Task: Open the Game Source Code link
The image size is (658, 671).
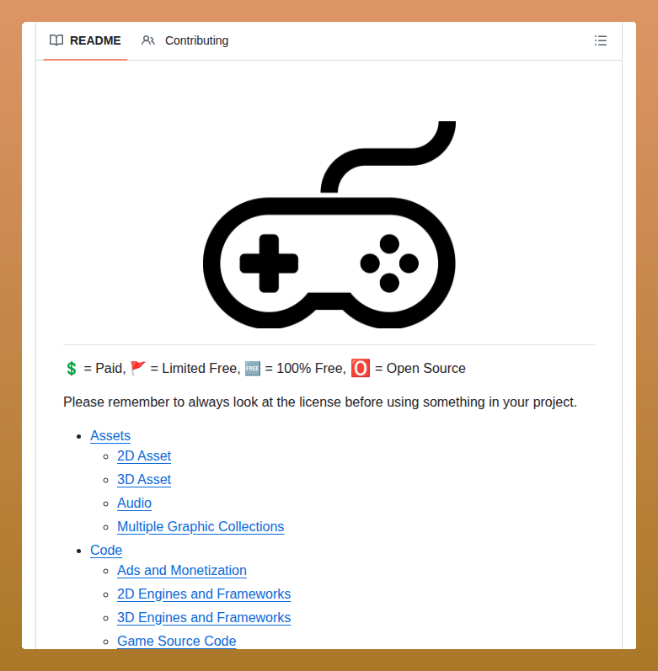Action: click(177, 641)
